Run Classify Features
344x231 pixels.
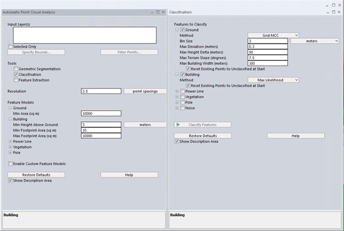click(x=203, y=125)
